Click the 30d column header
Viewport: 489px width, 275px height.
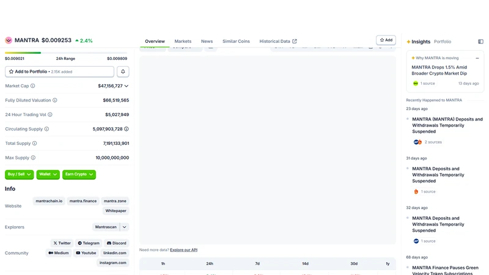[x=354, y=264]
